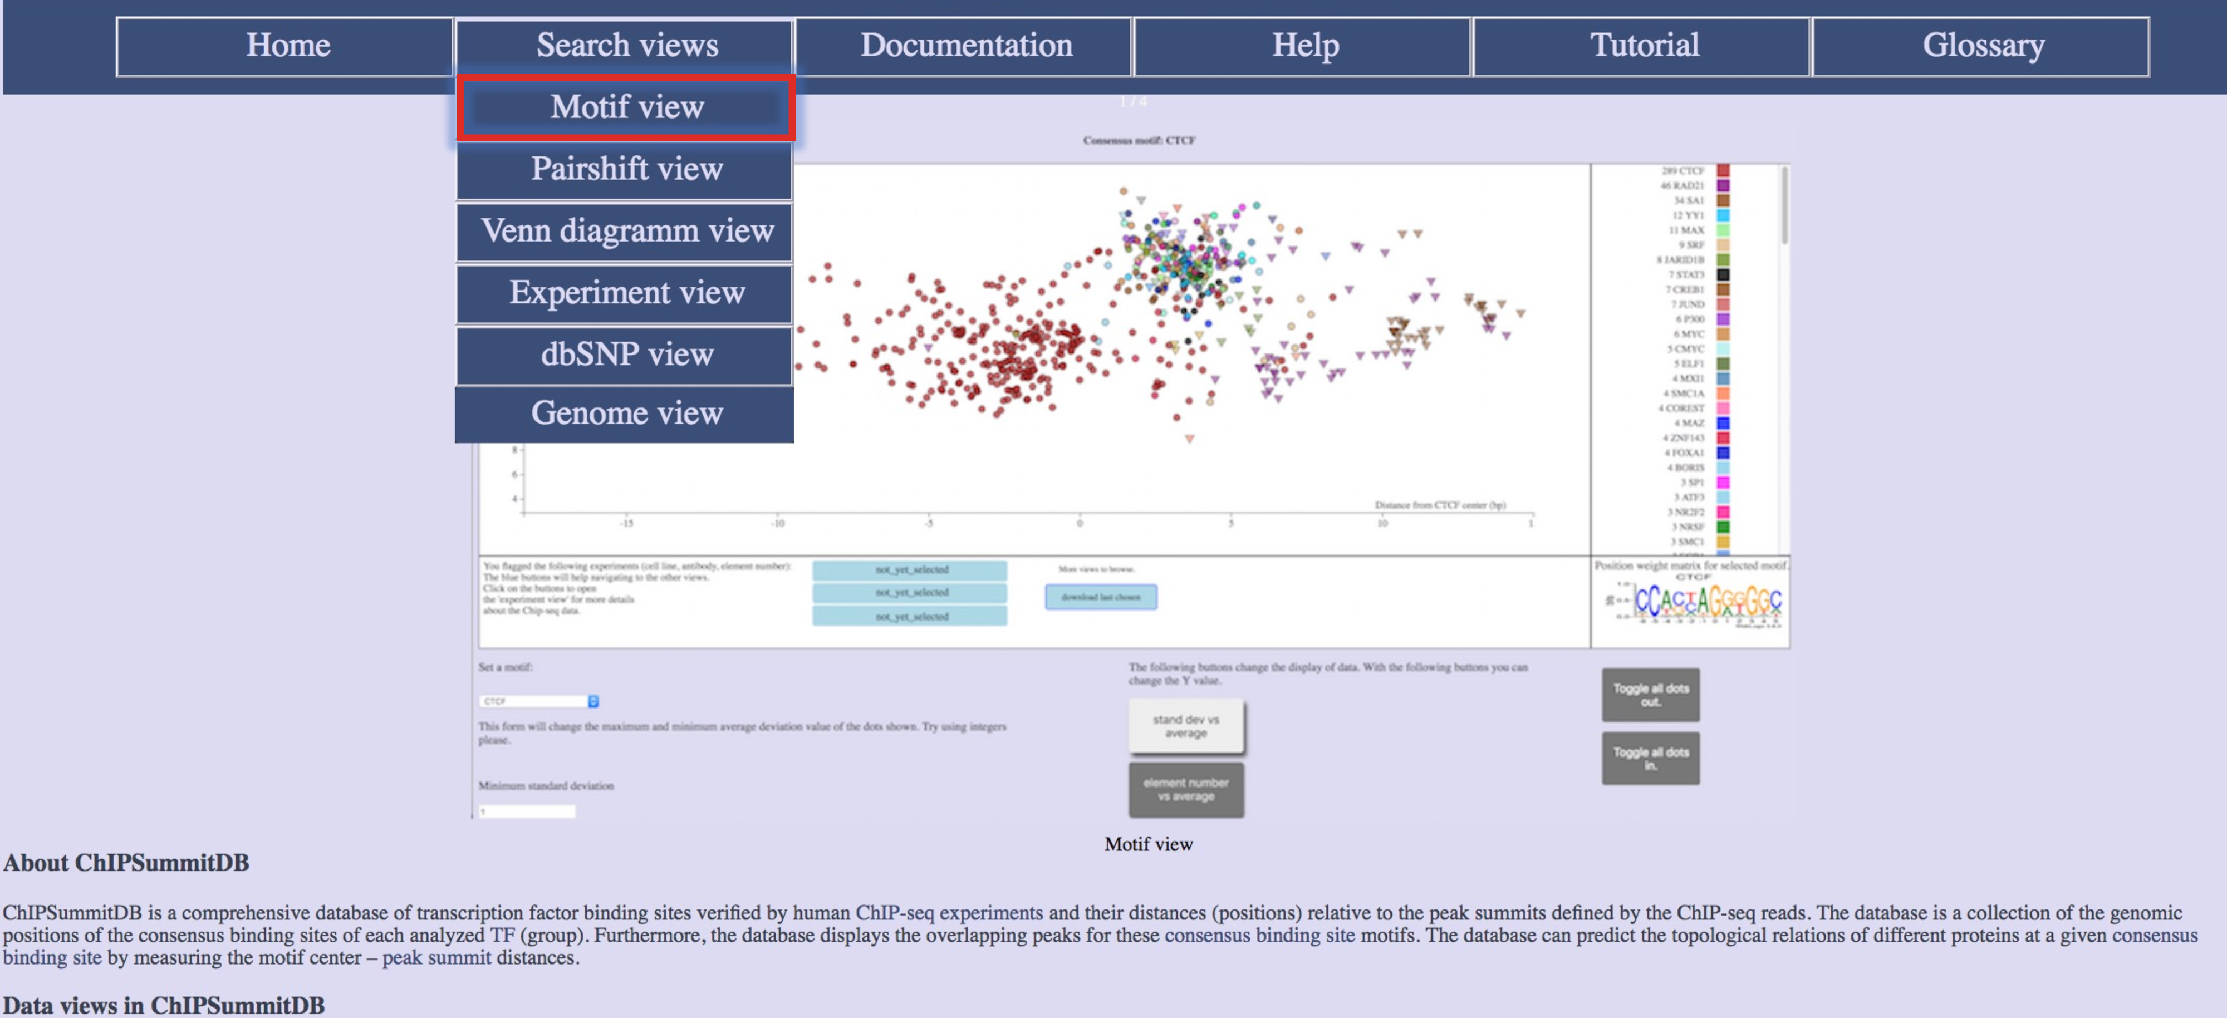2227x1018 pixels.
Task: Switch to element number vs average
Action: point(1185,789)
